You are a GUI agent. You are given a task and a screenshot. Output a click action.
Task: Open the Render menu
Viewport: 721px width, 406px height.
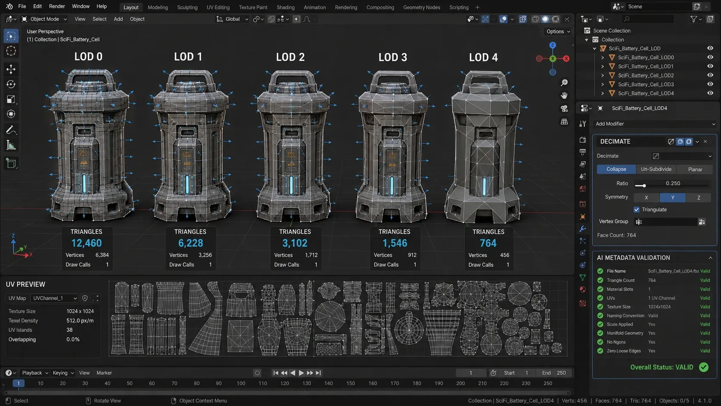click(57, 6)
